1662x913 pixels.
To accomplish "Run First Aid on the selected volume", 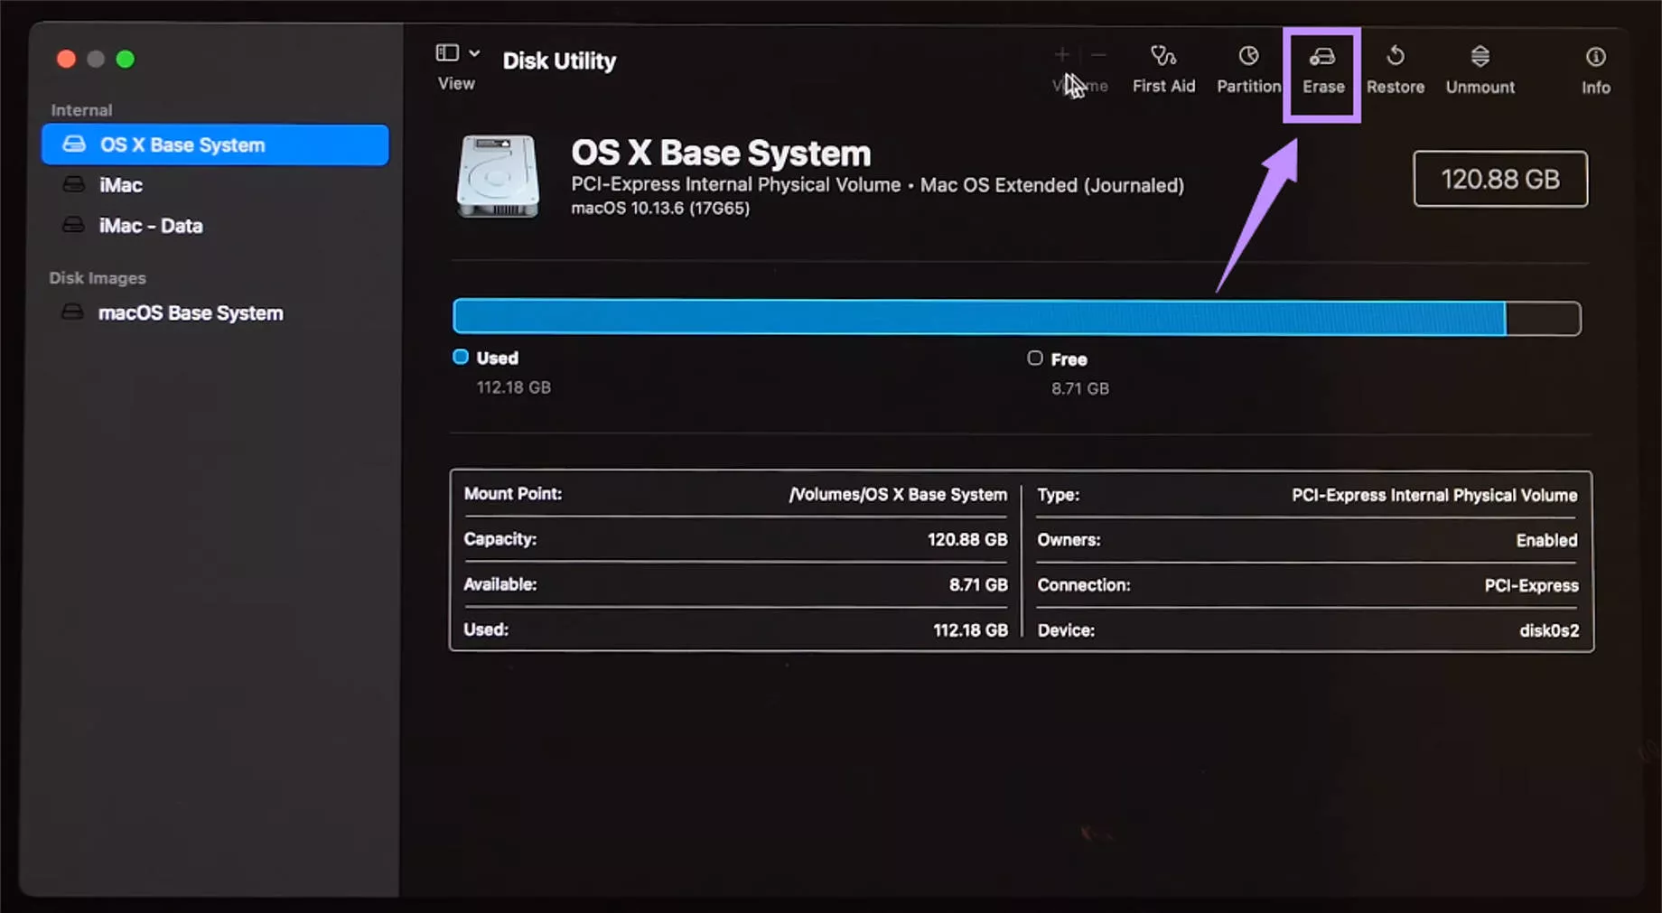I will coord(1163,68).
